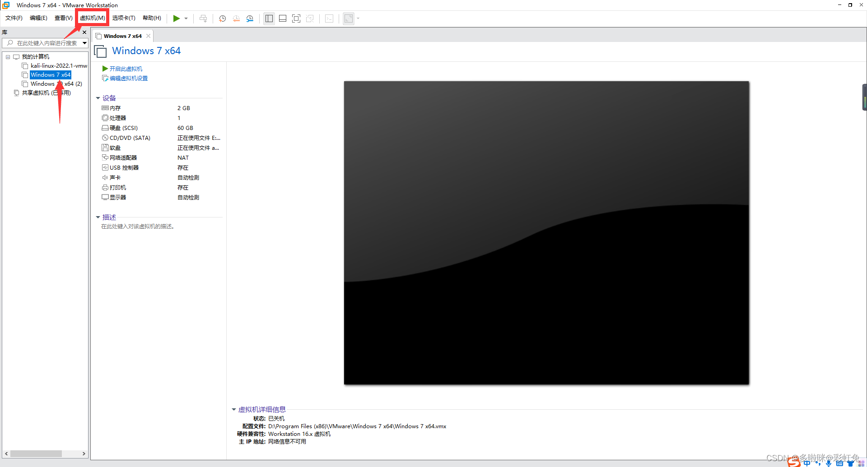Click the 已关机 status text
867x467 pixels.
pyautogui.click(x=276, y=419)
